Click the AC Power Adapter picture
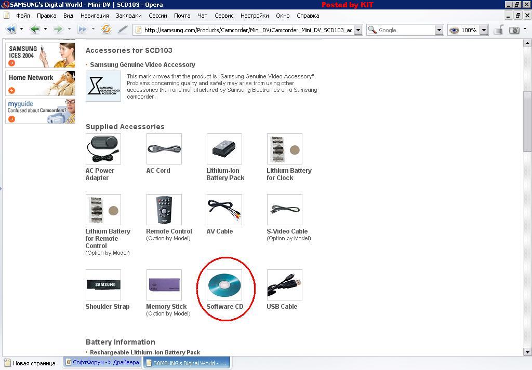532x370 pixels. pyautogui.click(x=103, y=149)
